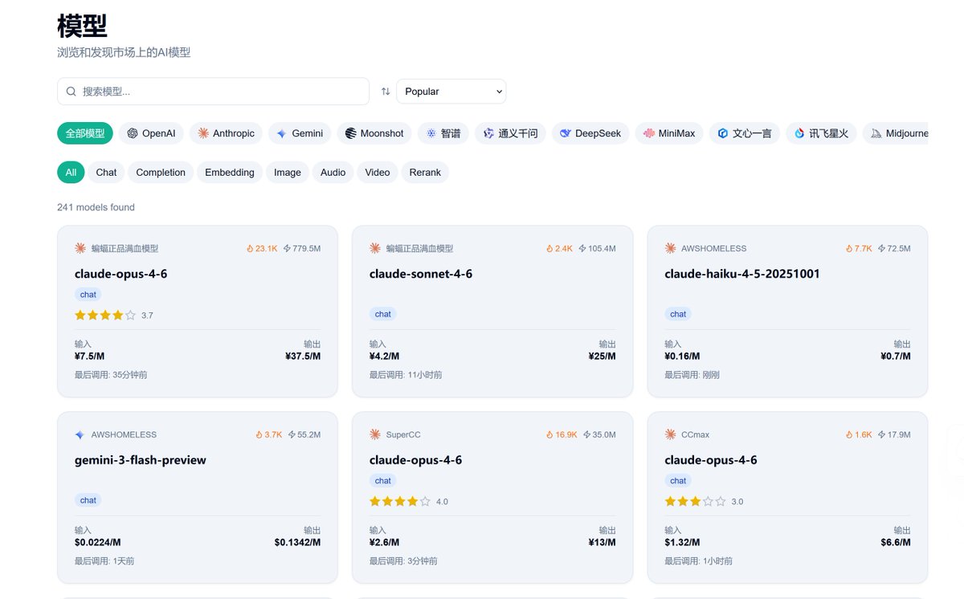Click the flame icon showing 3.7K
Screen dimensions: 964x599
click(x=259, y=435)
